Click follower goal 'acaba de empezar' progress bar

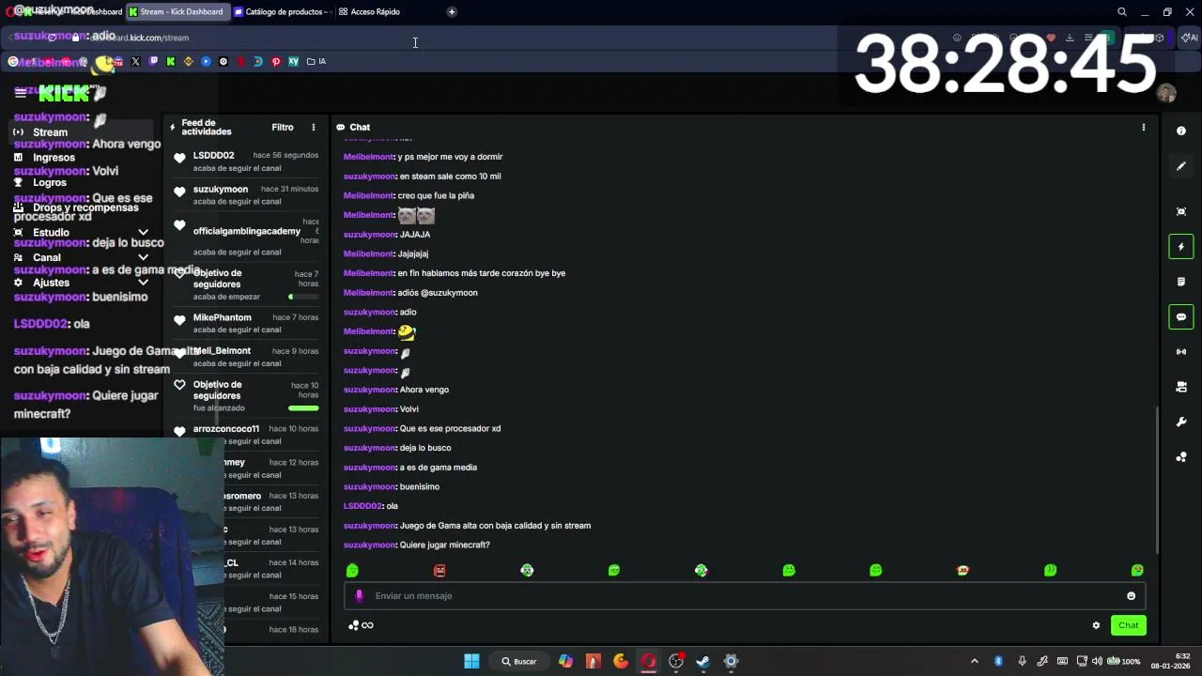[303, 297]
